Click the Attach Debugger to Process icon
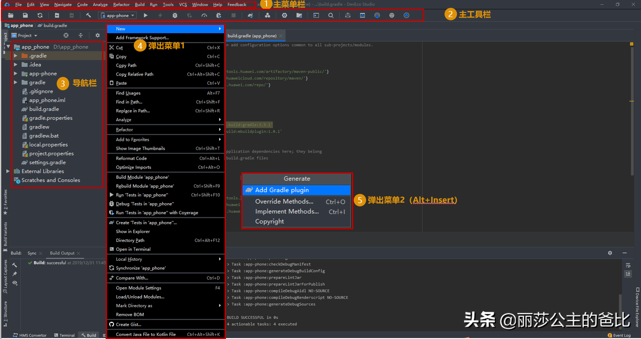 coord(219,15)
